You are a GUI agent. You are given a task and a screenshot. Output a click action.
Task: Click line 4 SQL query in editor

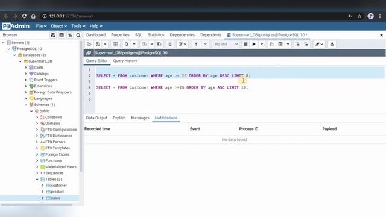(172, 87)
